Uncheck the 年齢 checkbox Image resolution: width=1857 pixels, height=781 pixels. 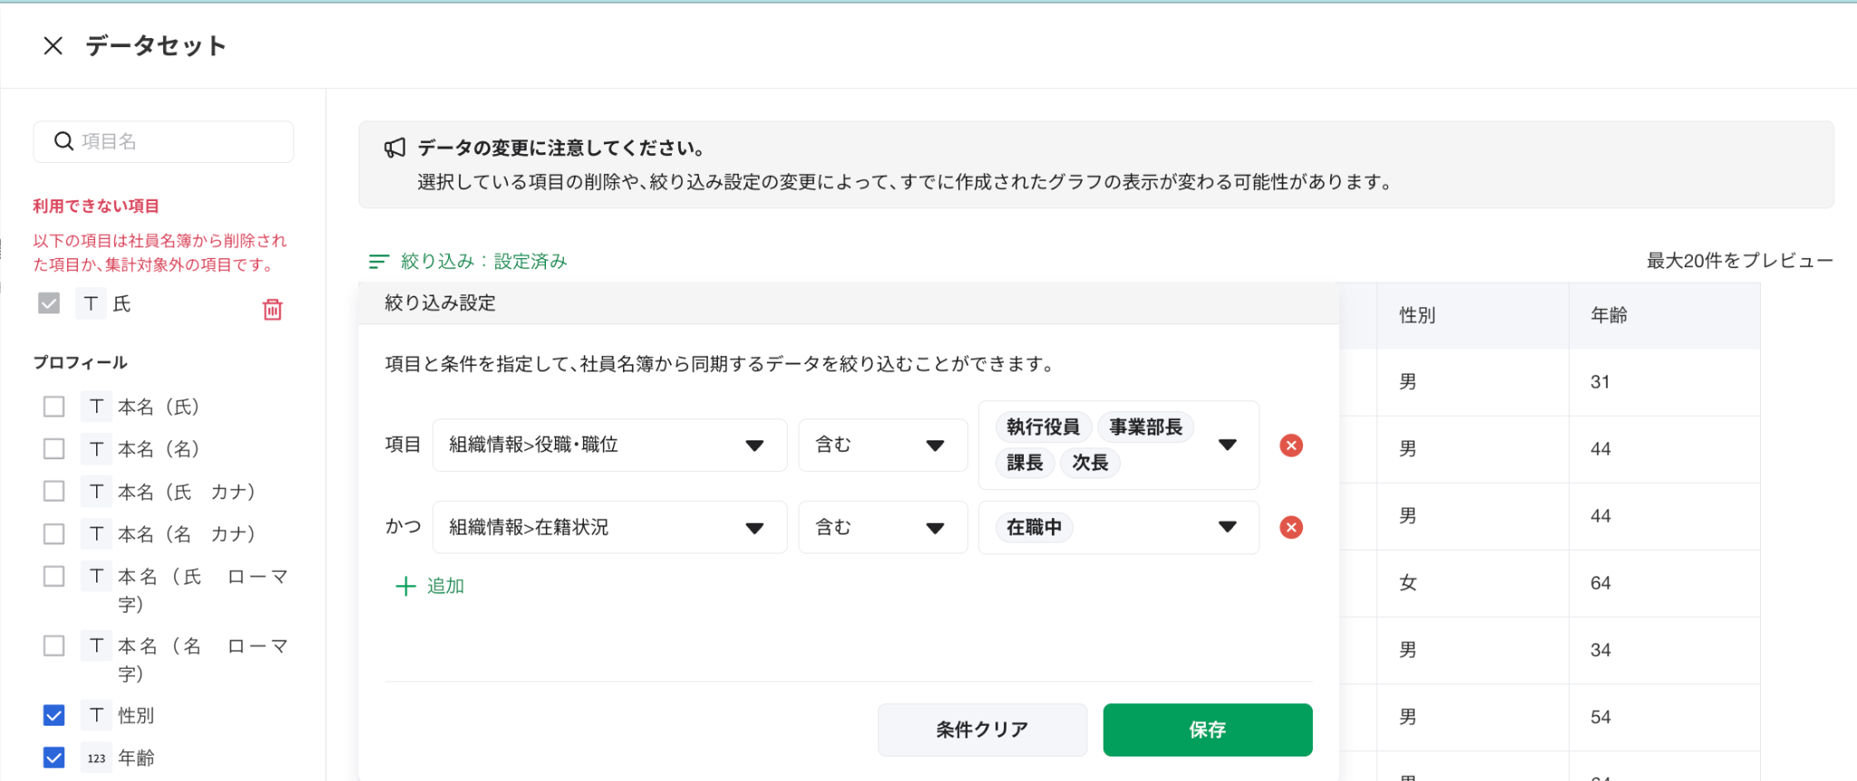click(x=54, y=757)
